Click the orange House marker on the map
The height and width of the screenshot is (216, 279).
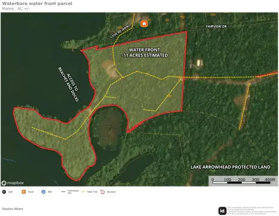point(144,23)
